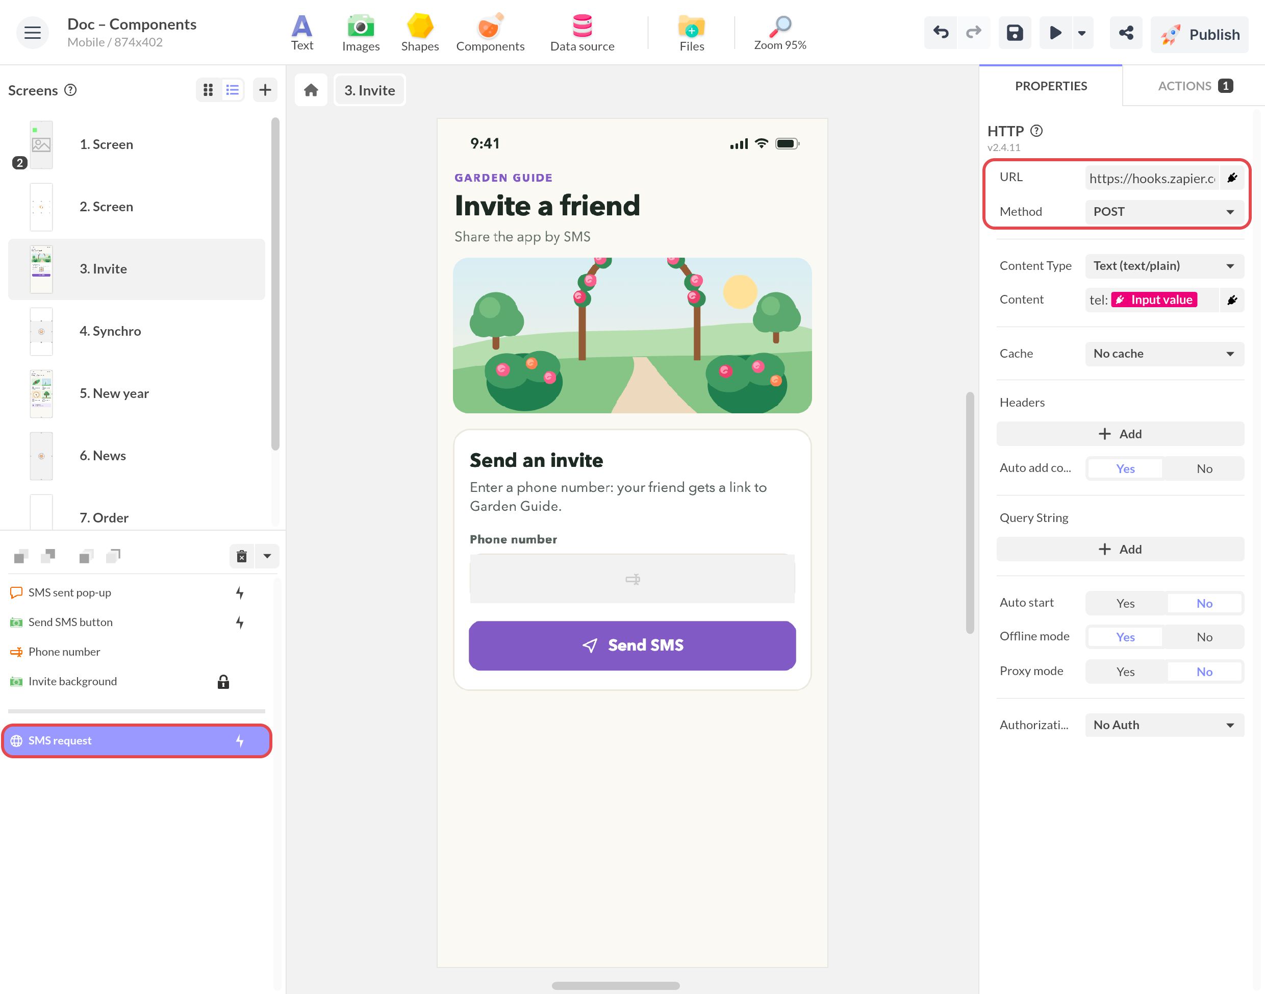Delete the selected element with trash icon

pyautogui.click(x=242, y=556)
